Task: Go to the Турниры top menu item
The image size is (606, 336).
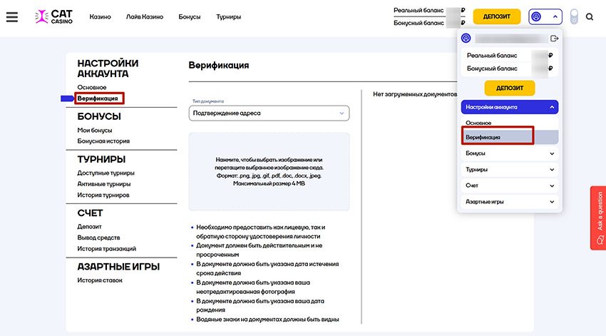Action: tap(228, 16)
